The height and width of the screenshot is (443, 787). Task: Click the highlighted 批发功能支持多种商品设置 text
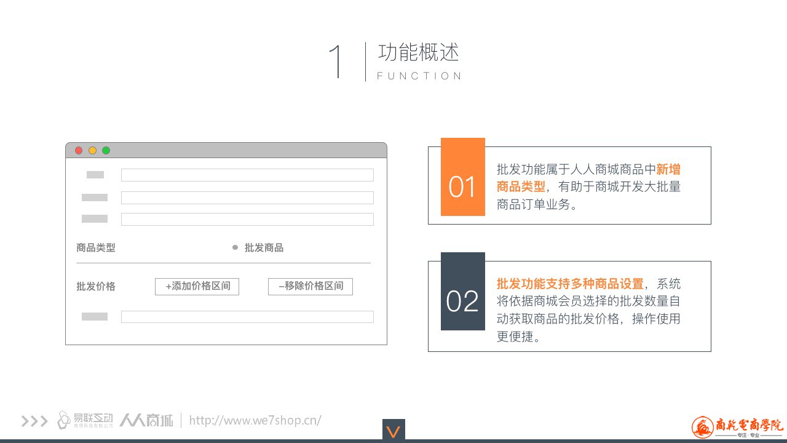(x=570, y=284)
